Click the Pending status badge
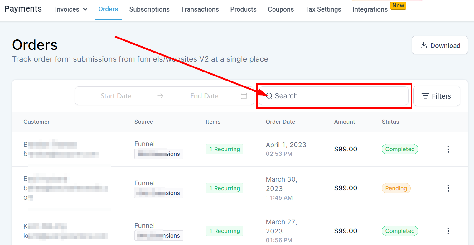474x245 pixels. click(x=396, y=188)
